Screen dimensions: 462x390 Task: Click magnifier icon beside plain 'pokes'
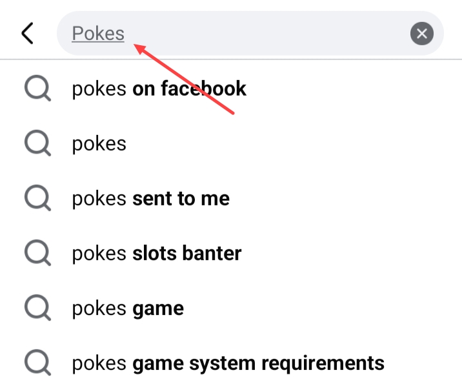tap(37, 143)
